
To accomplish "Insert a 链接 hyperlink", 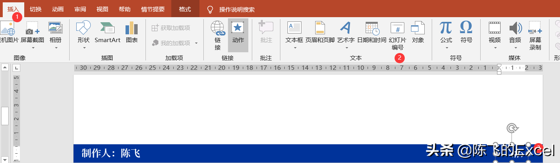I will click(218, 35).
